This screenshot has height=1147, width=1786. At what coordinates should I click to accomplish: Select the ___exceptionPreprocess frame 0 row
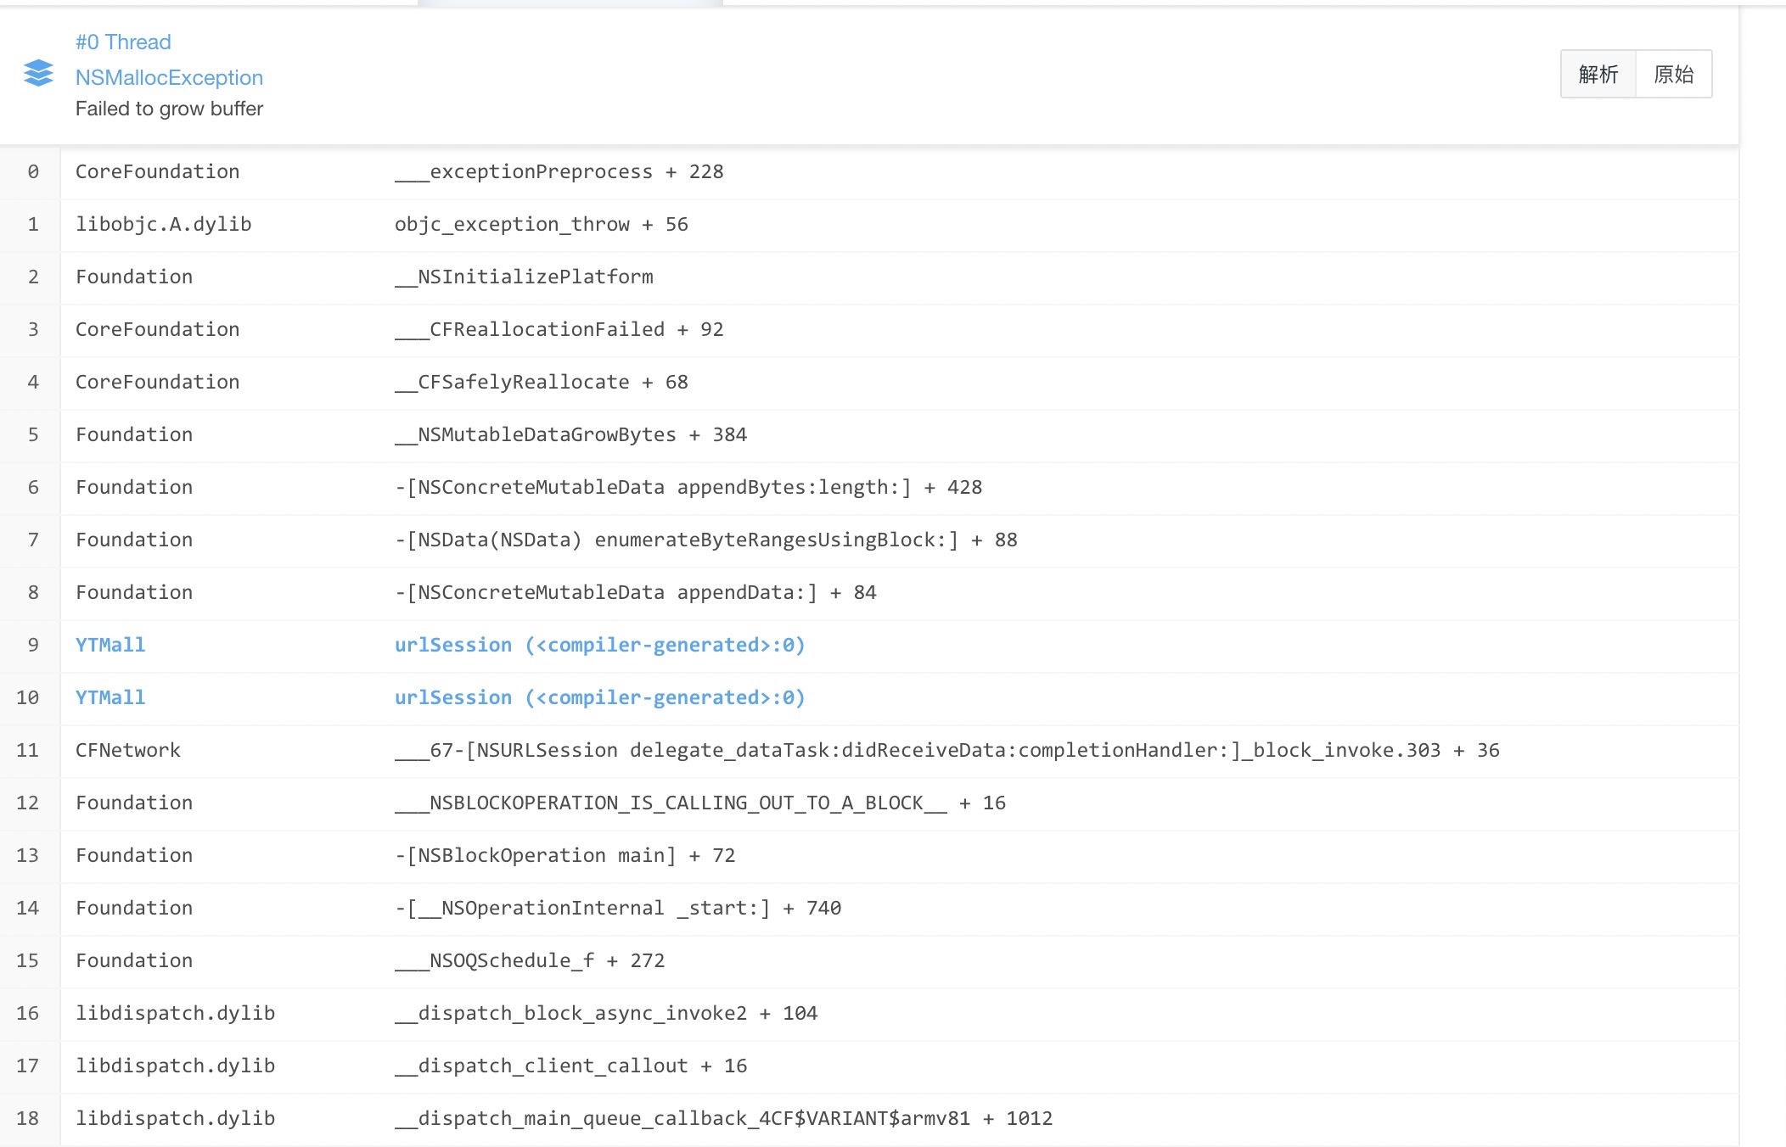pos(559,171)
